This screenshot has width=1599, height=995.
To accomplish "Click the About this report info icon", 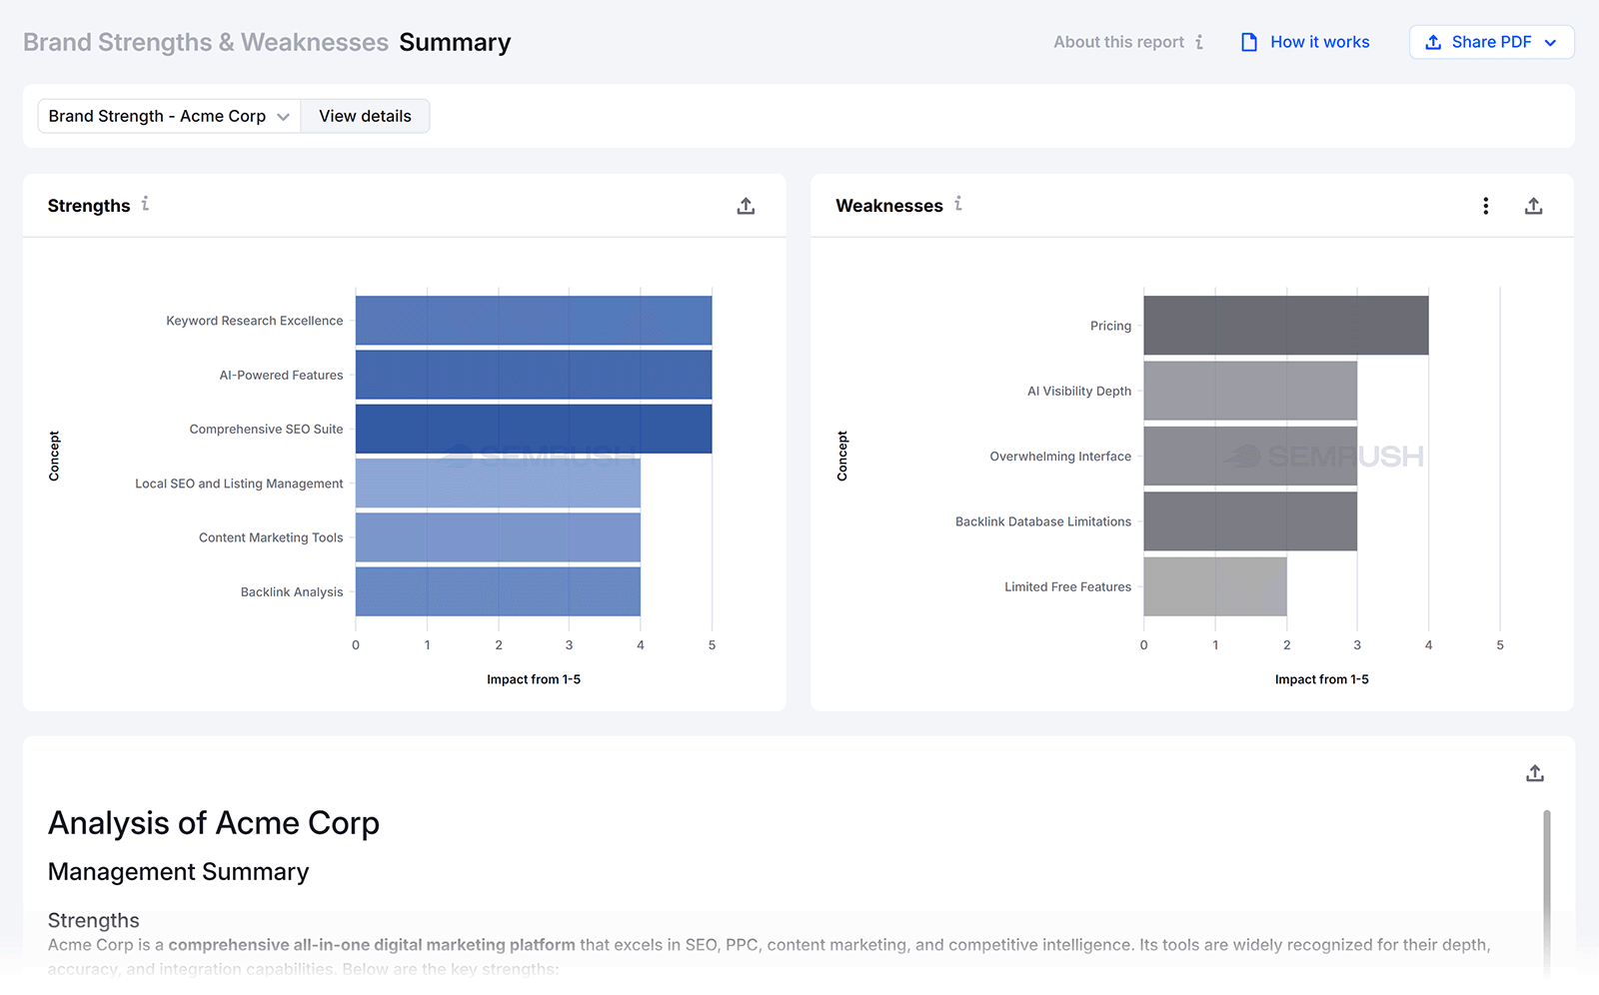I will (1198, 42).
